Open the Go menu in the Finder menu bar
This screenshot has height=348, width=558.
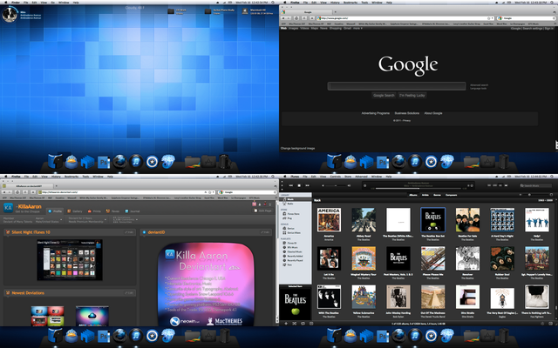[52, 2]
